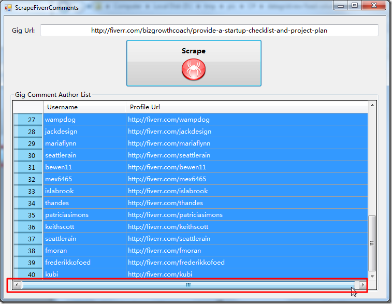Click the horizontal scrollbar thumb
This screenshot has width=392, height=304.
point(188,285)
